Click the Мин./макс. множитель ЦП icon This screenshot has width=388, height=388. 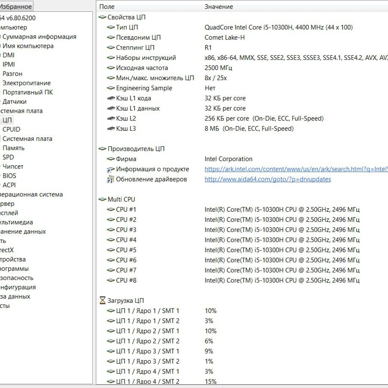[x=111, y=78]
